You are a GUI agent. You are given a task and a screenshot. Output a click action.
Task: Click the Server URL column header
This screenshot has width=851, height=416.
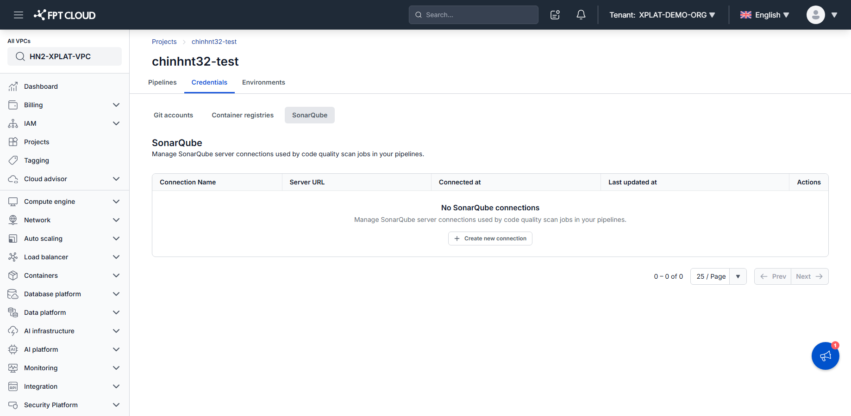coord(357,182)
